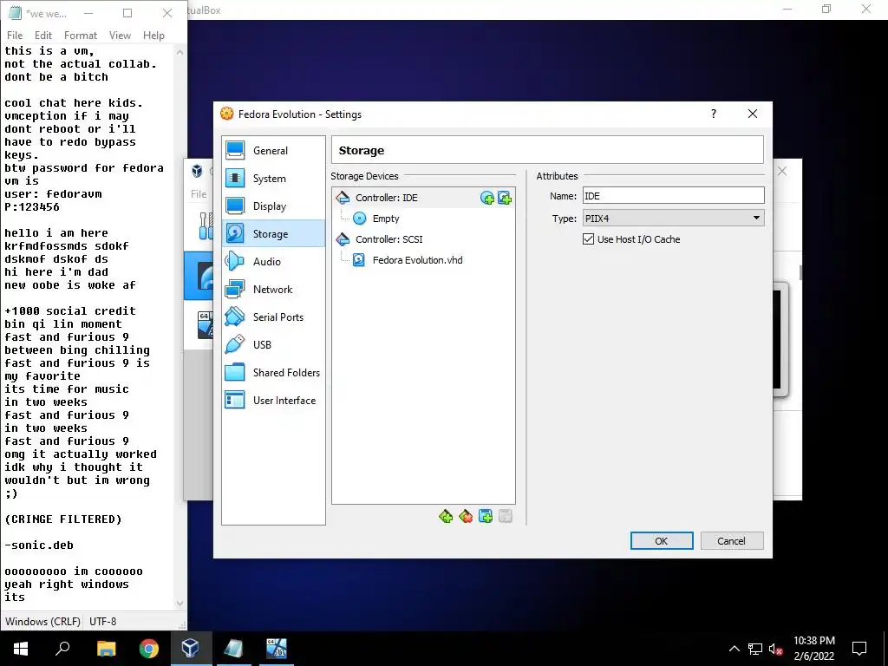Click the add new storage controller icon
The image size is (888, 666).
click(446, 517)
